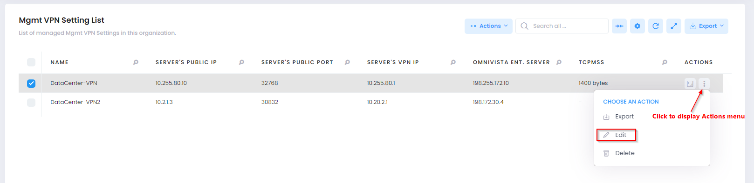Viewport: 754px width, 183px height.
Task: Uncheck the DataCenter-VPN row checkbox
Action: 31,84
